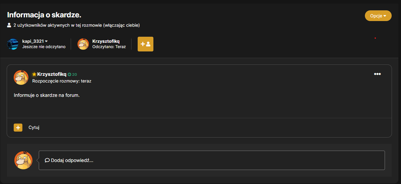401x184 pixels.
Task: Click Krzysztofikq's avatar in the message post
Action: pyautogui.click(x=21, y=77)
